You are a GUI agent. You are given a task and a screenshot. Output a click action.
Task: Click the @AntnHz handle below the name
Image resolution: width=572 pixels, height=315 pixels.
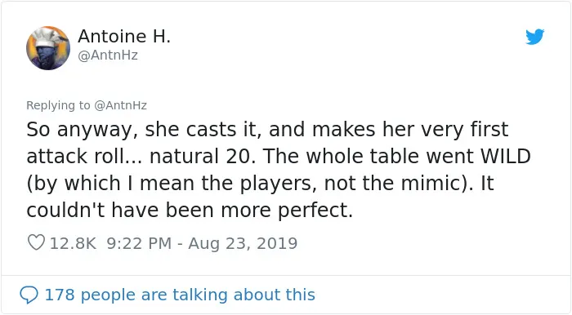pos(108,55)
